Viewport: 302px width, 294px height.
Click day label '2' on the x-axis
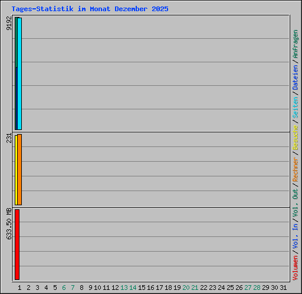click(x=28, y=288)
